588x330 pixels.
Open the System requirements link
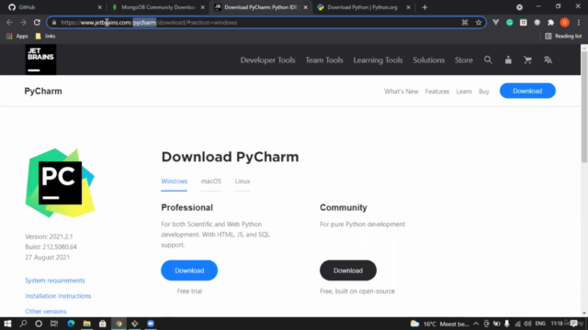[x=55, y=280]
